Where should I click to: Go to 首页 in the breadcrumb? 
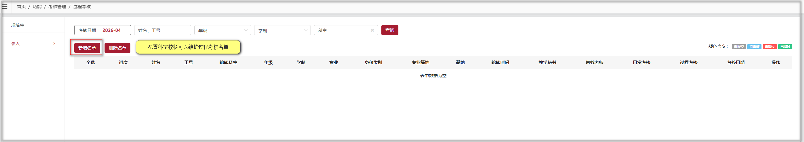[x=21, y=7]
